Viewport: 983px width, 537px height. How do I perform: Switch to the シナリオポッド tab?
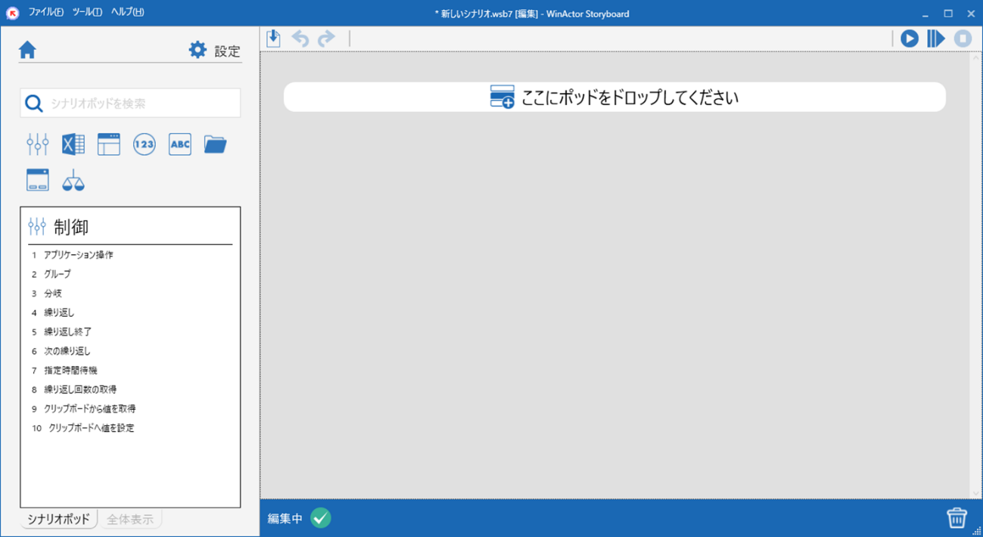coord(59,519)
